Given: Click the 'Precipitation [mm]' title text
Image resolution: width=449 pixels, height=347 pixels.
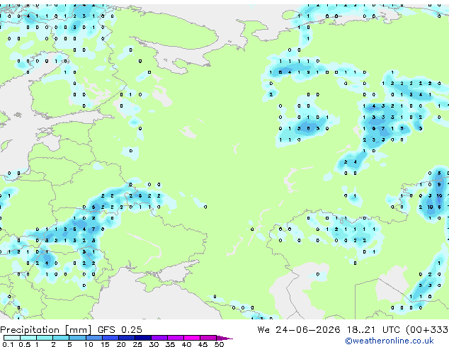Looking at the screenshot, I should pos(46,330).
